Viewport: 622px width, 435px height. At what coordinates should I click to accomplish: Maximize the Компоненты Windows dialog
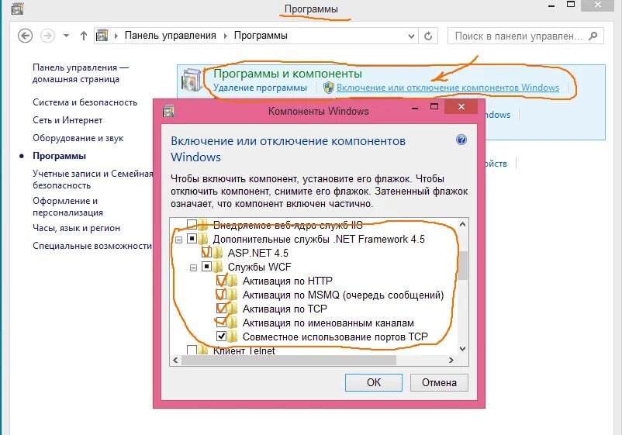coord(434,107)
